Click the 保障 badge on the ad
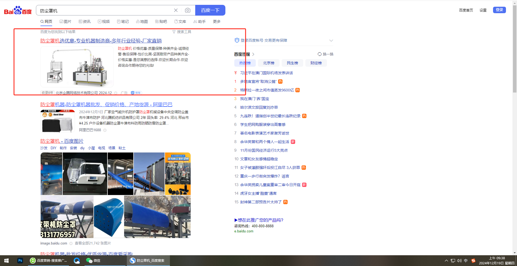 click(x=136, y=93)
